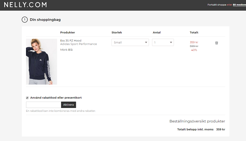This screenshot has width=246, height=141.
Task: Click the crossed-out 599 kr price
Action: pyautogui.click(x=194, y=46)
